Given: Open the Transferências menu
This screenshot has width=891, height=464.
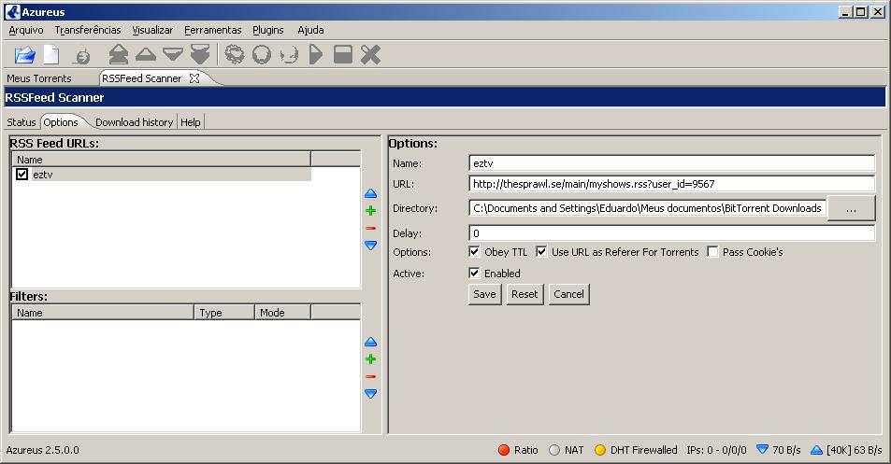Looking at the screenshot, I should [x=88, y=30].
